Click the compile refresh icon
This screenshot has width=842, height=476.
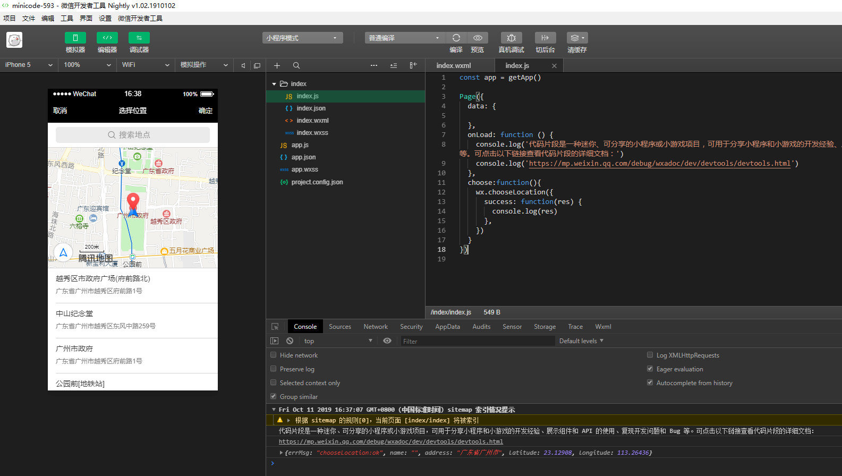point(456,38)
